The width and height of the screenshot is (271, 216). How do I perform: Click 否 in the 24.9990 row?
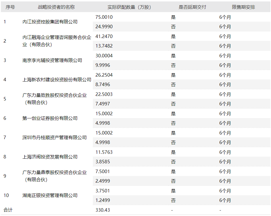(x=173, y=27)
